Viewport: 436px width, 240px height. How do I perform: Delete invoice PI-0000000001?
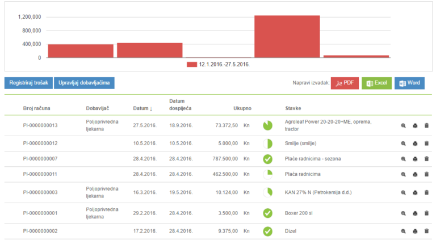point(426,213)
